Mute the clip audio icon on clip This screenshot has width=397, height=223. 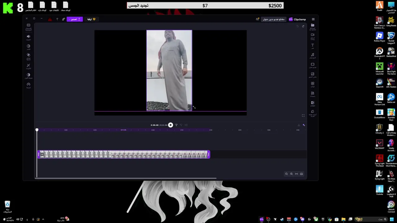click(42, 155)
